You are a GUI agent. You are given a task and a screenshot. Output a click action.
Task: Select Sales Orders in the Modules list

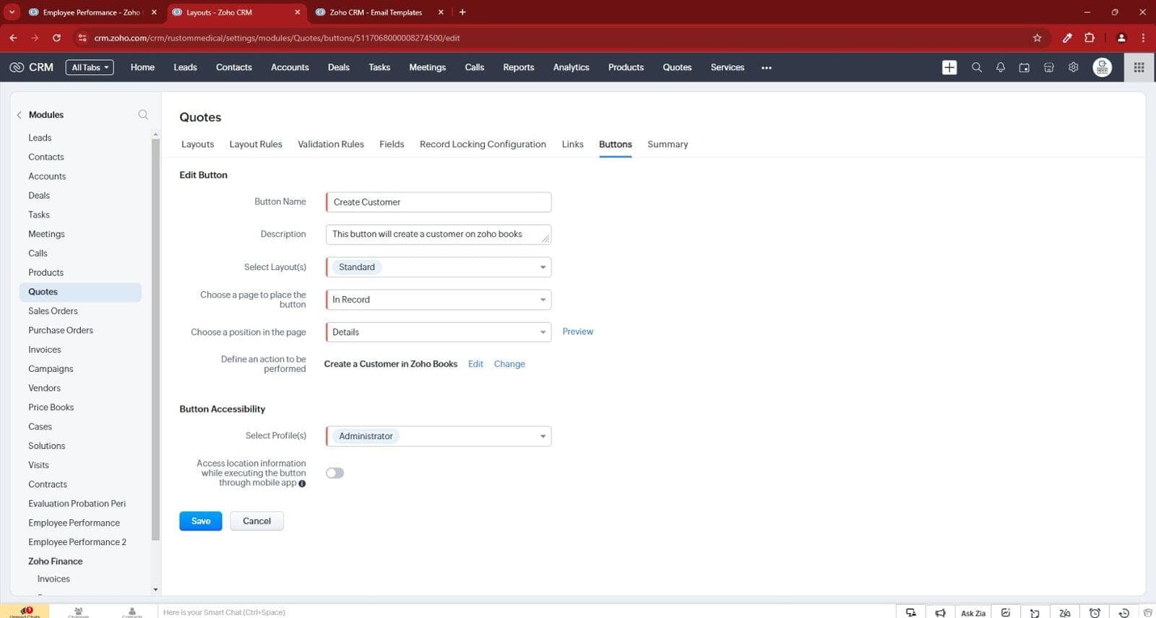pyautogui.click(x=53, y=311)
